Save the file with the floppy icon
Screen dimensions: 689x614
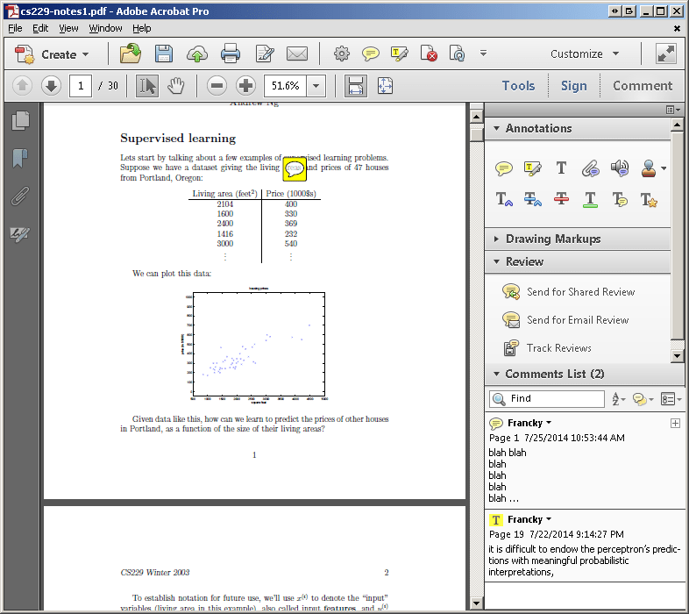tap(163, 54)
